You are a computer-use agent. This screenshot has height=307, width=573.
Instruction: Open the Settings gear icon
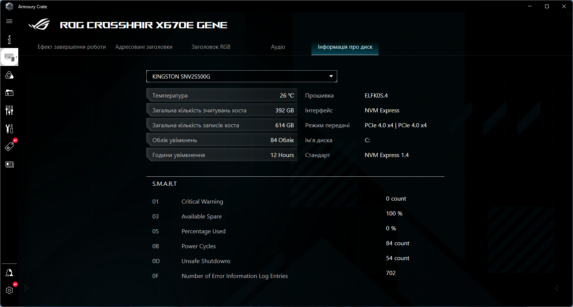(x=9, y=290)
